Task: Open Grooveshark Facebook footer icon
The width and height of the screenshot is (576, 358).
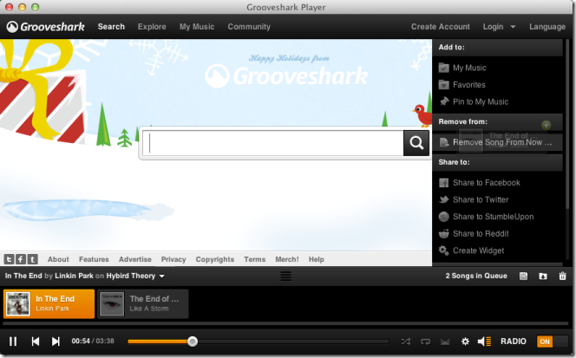Action: point(21,259)
